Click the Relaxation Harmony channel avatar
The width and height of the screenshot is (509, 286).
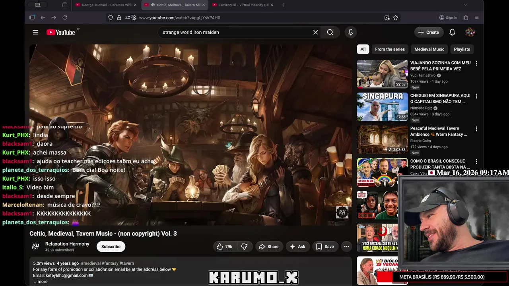click(36, 247)
